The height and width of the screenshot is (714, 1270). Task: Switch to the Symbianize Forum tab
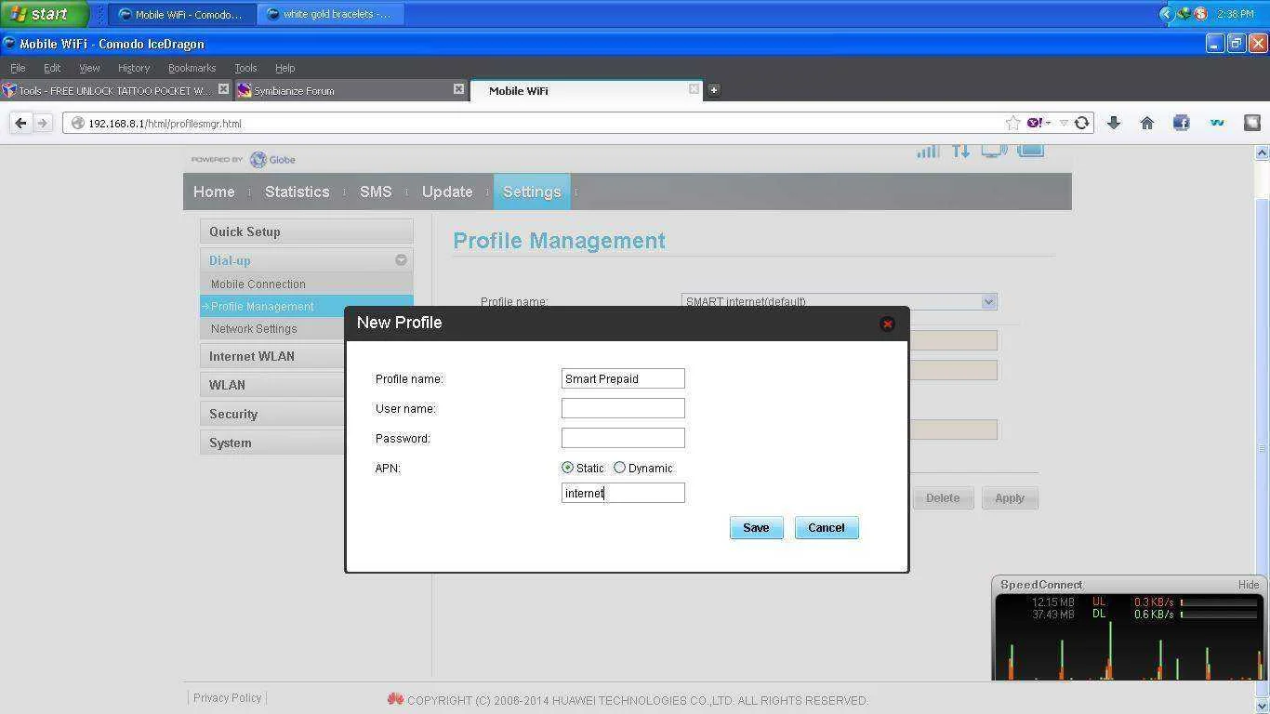click(351, 90)
